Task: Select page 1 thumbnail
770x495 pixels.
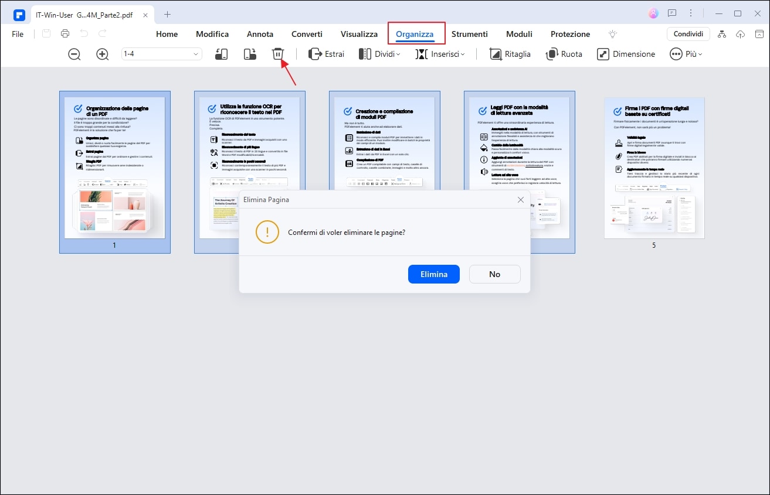Action: tap(115, 172)
